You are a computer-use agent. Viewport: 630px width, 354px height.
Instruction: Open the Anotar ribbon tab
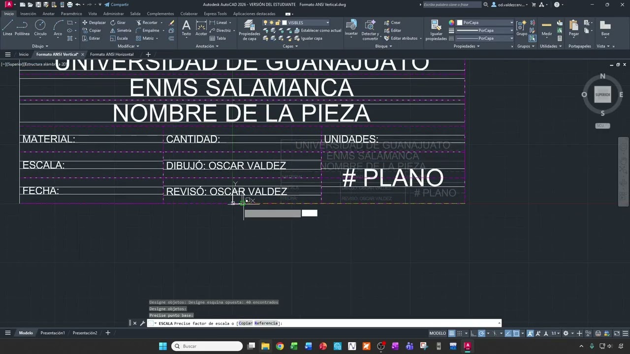(x=48, y=14)
